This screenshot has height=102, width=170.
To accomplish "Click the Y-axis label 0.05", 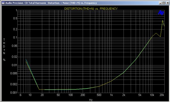I will 14,46.
